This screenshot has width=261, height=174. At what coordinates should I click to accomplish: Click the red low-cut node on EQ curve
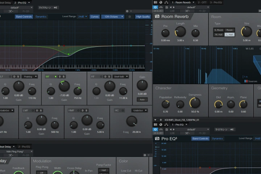(64, 46)
